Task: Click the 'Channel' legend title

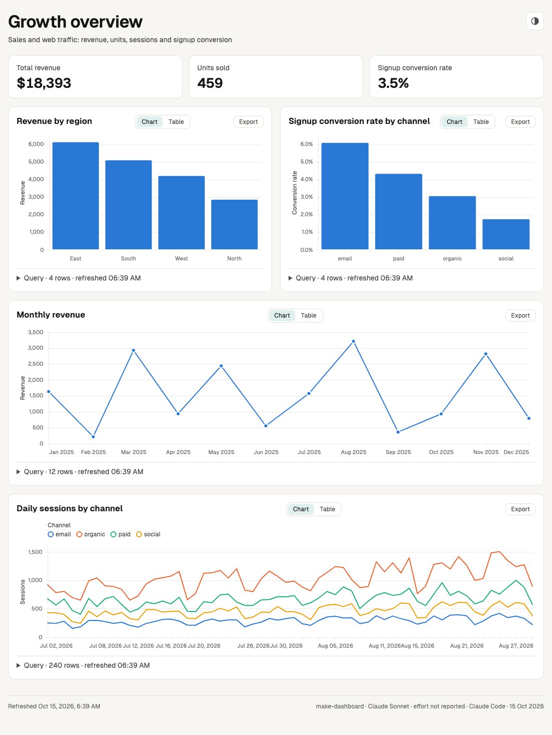Action: point(59,525)
